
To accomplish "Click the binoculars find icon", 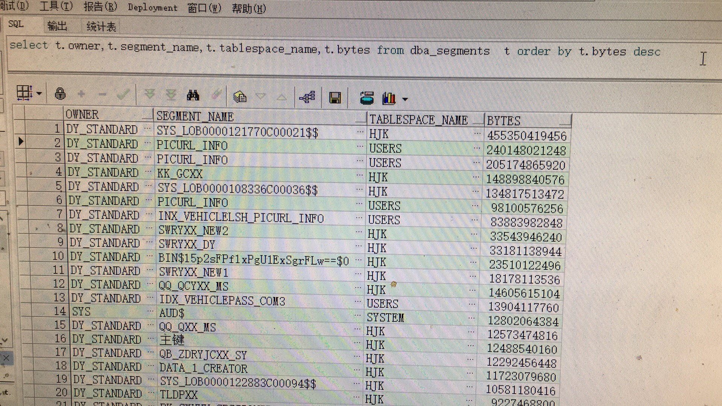I will click(x=193, y=95).
